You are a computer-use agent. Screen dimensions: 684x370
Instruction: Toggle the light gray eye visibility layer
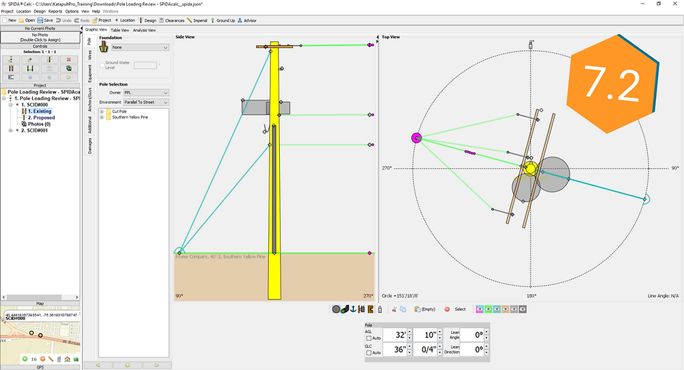coord(514,309)
